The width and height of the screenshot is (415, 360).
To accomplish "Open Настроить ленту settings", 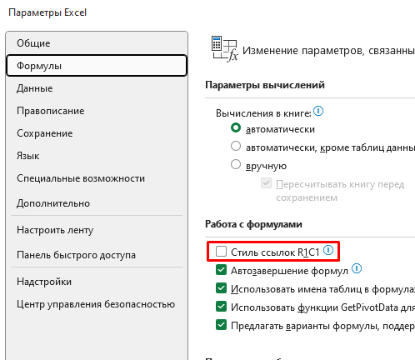I will (97, 230).
